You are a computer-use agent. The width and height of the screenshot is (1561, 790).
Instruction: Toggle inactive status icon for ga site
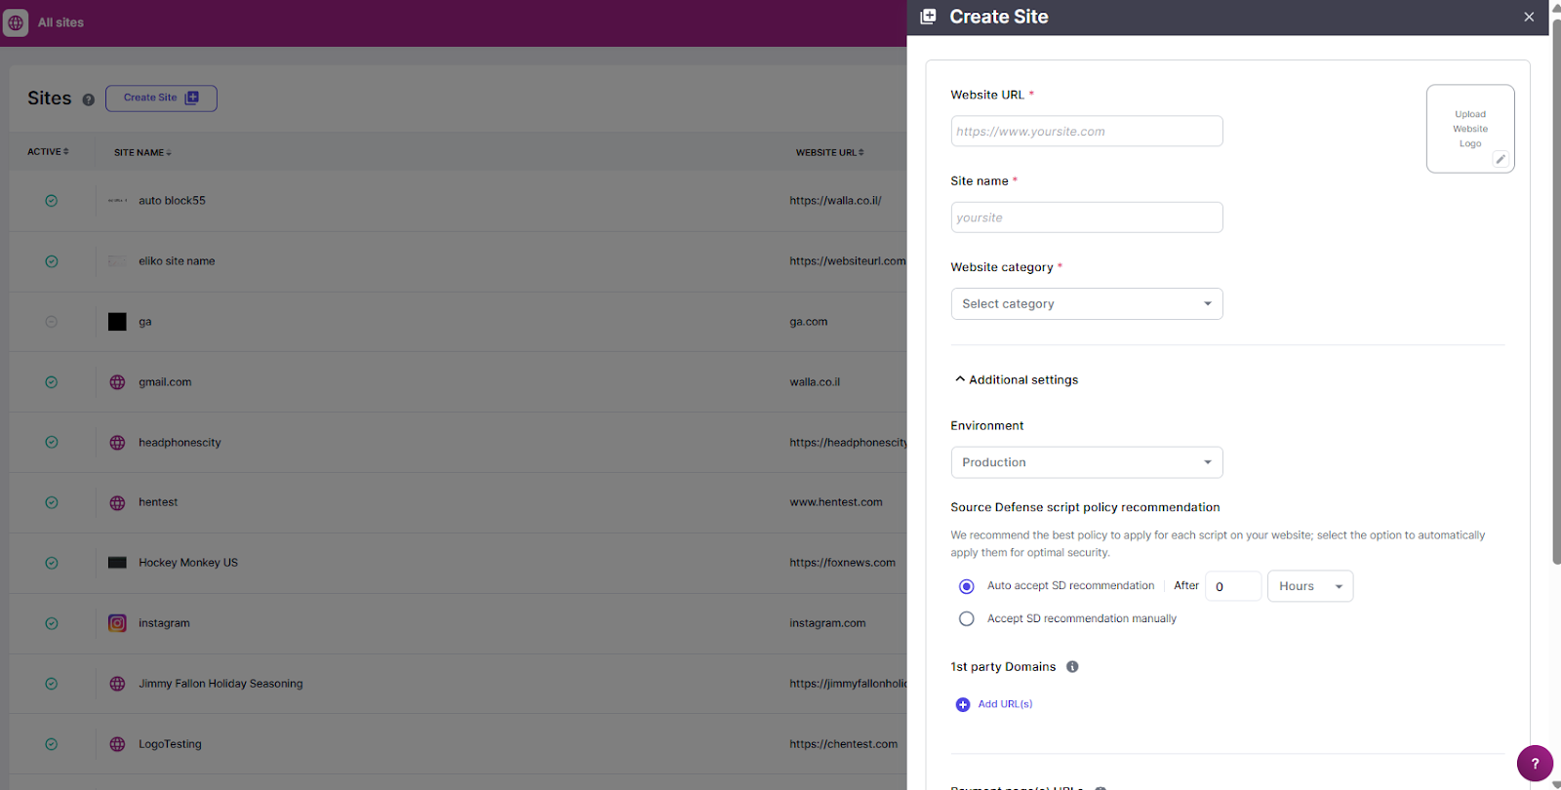tap(52, 322)
